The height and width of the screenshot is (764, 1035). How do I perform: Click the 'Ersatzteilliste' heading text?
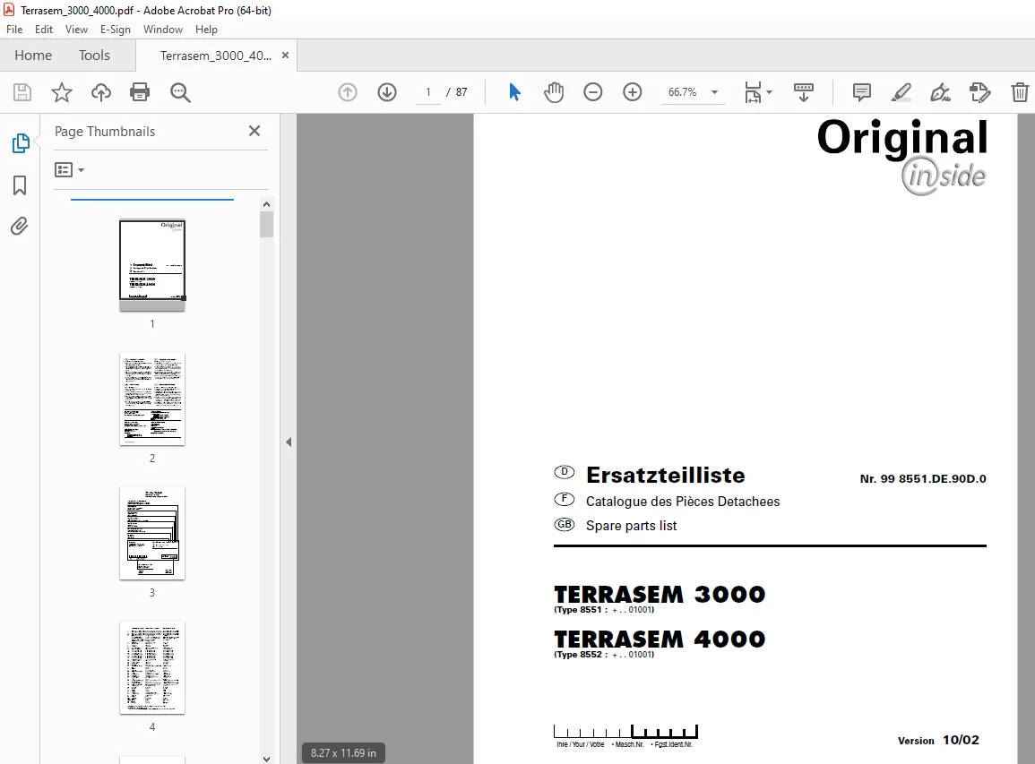[665, 475]
